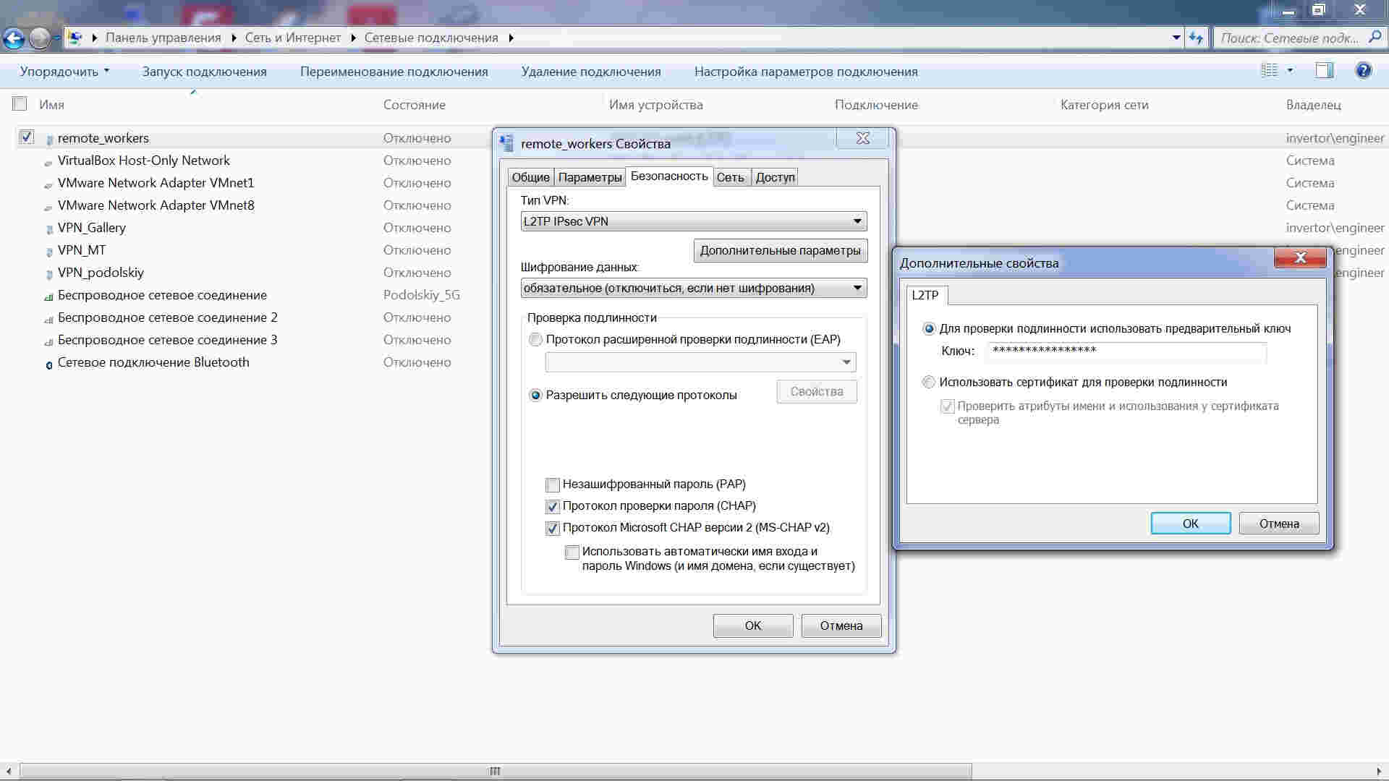
Task: Switch to the Сеть tab
Action: point(731,177)
